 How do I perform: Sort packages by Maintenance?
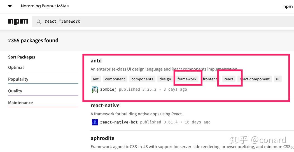pyautogui.click(x=20, y=103)
